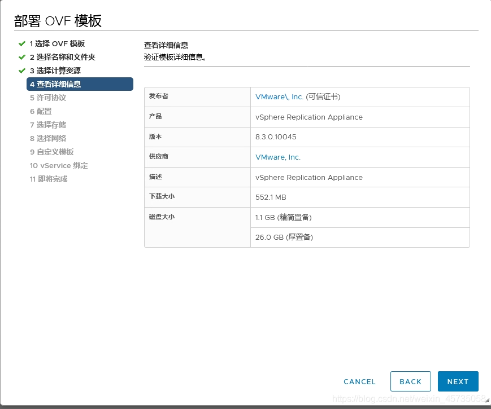Screen dimensions: 491x409
Task: Click the 供应商 row label
Action: (158, 156)
